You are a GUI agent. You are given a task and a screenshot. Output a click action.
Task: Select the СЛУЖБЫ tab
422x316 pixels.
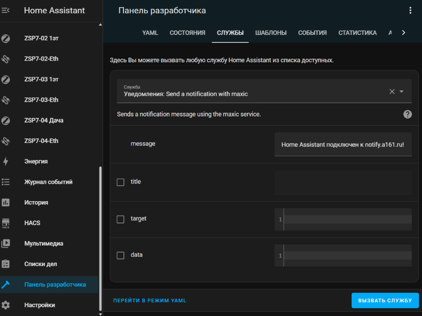tap(230, 33)
